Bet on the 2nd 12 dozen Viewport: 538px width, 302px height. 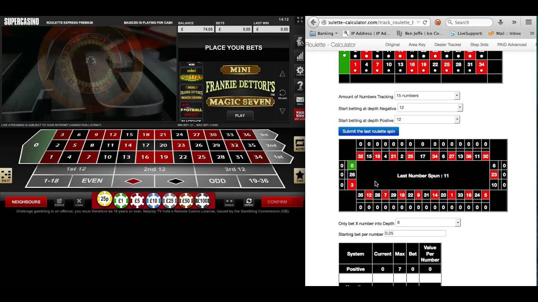(x=155, y=169)
